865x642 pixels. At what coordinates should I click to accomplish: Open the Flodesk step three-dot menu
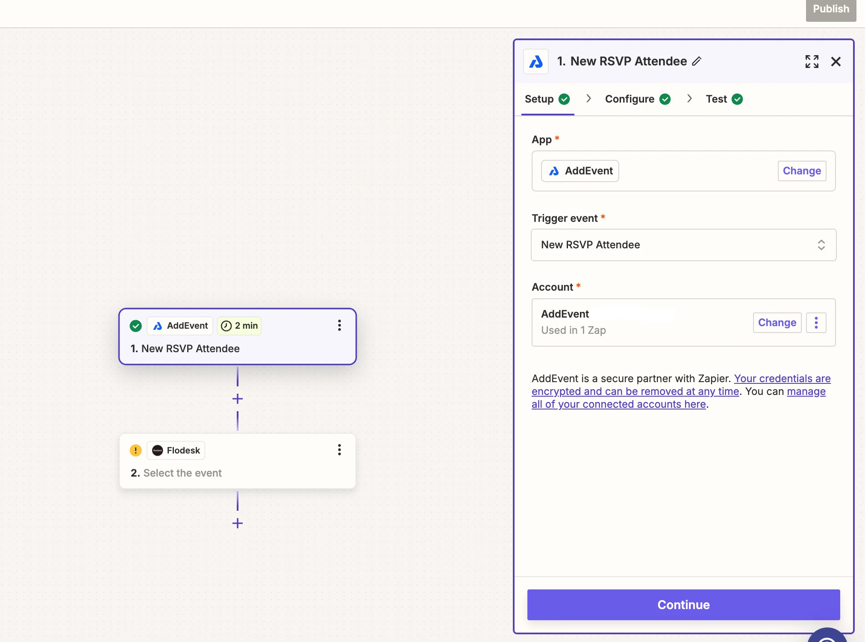point(339,450)
